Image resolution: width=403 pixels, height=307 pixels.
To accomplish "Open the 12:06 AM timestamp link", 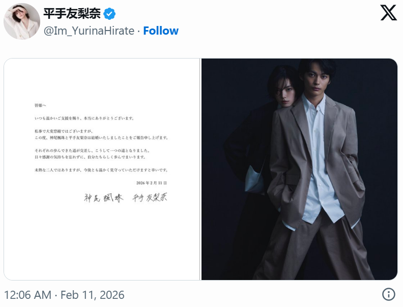I will click(28, 295).
